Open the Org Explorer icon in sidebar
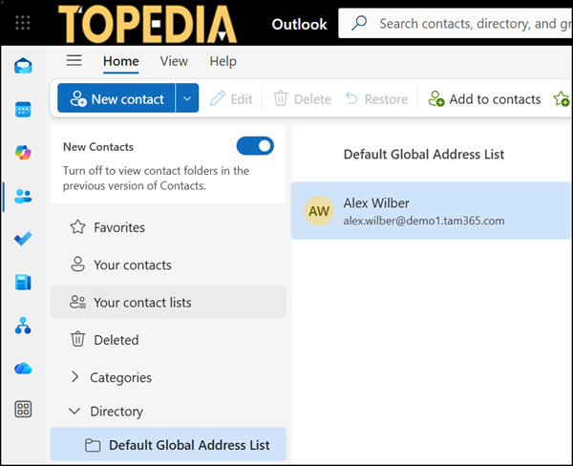The image size is (573, 466). [x=23, y=326]
